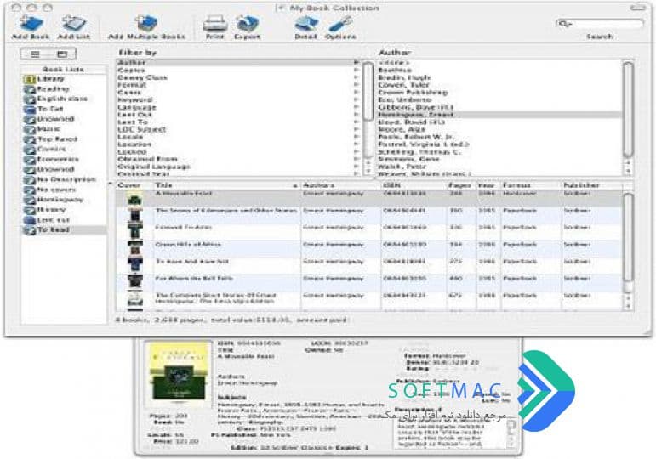
Task: Expand the Copies filter arrow
Action: [357, 70]
